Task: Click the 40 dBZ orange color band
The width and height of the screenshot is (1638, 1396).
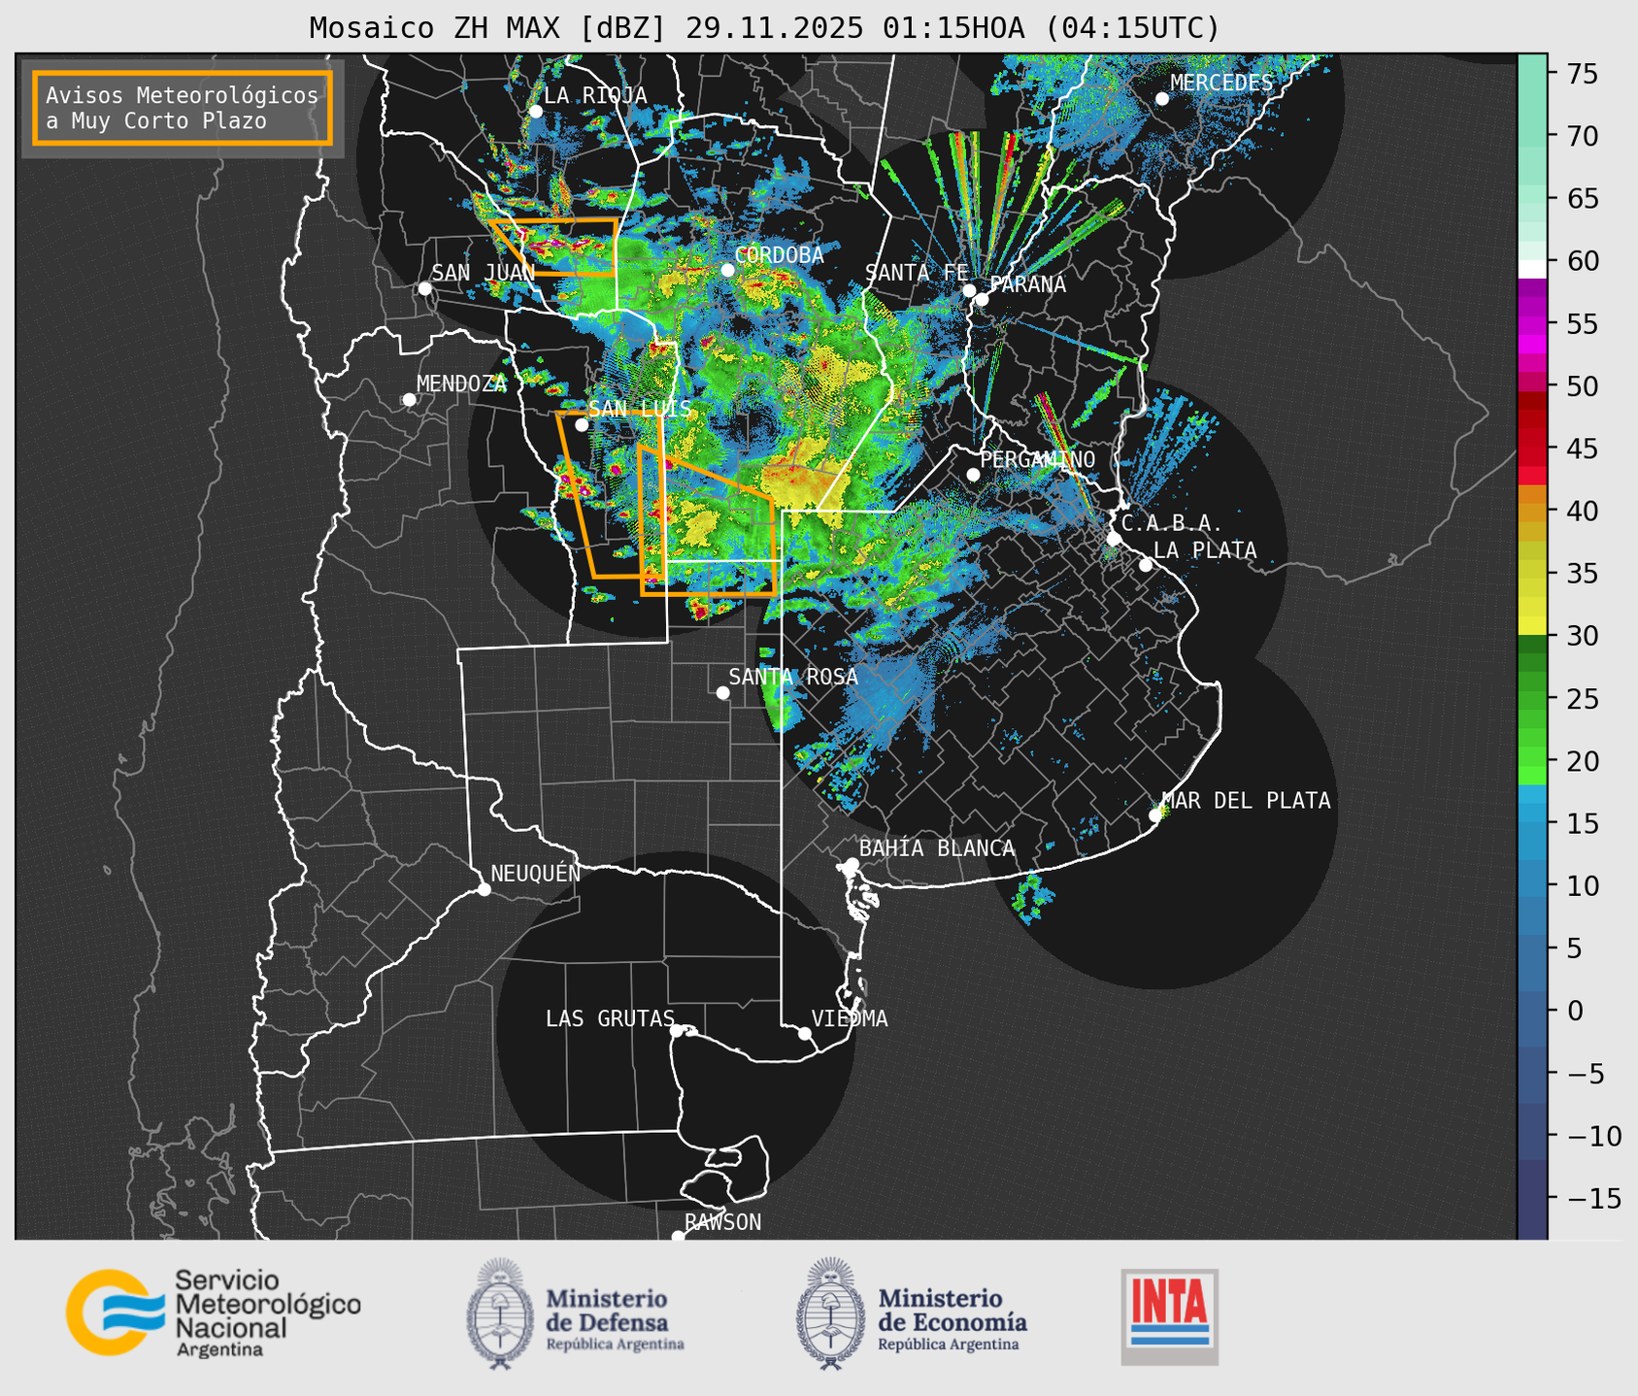Action: point(1532,511)
